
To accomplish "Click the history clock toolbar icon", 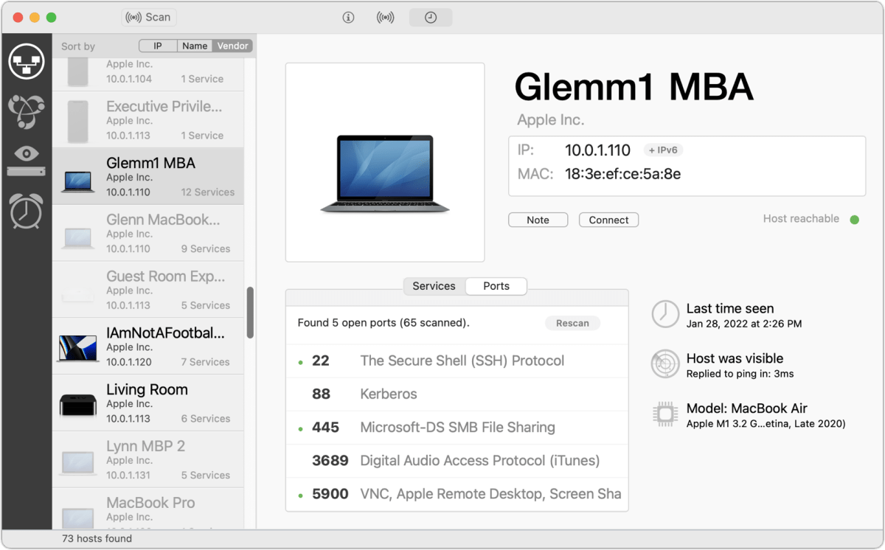I will [431, 18].
